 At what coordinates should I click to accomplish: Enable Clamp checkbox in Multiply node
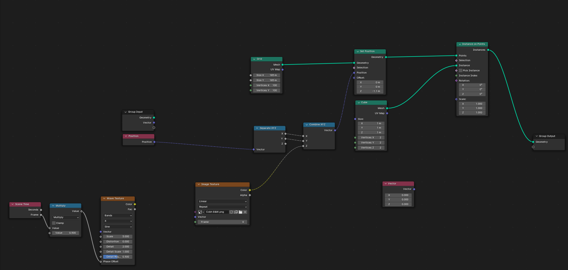54,223
